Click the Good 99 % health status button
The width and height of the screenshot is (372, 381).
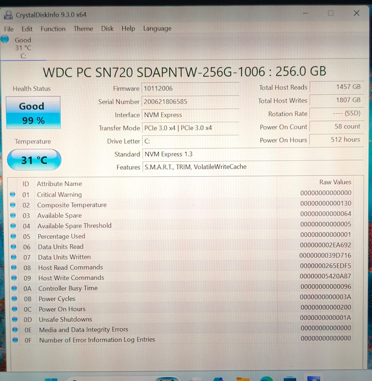click(33, 113)
